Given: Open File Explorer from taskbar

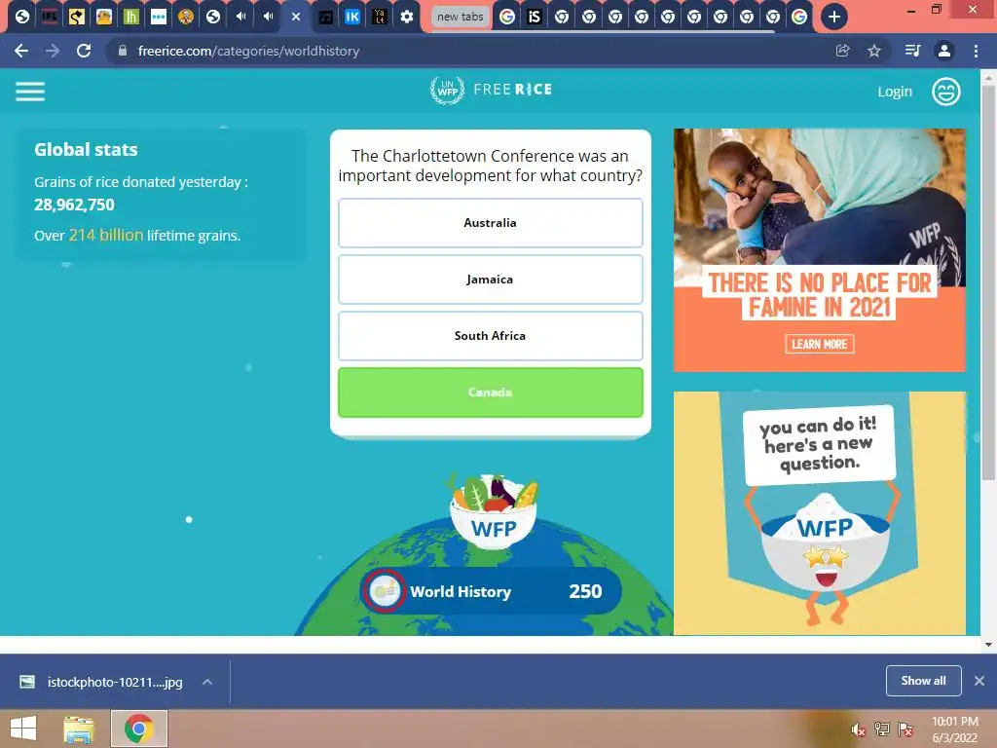Looking at the screenshot, I should coord(79,729).
